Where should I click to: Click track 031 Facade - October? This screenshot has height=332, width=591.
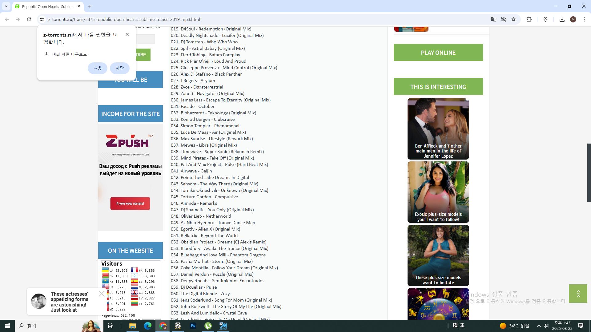[193, 106]
